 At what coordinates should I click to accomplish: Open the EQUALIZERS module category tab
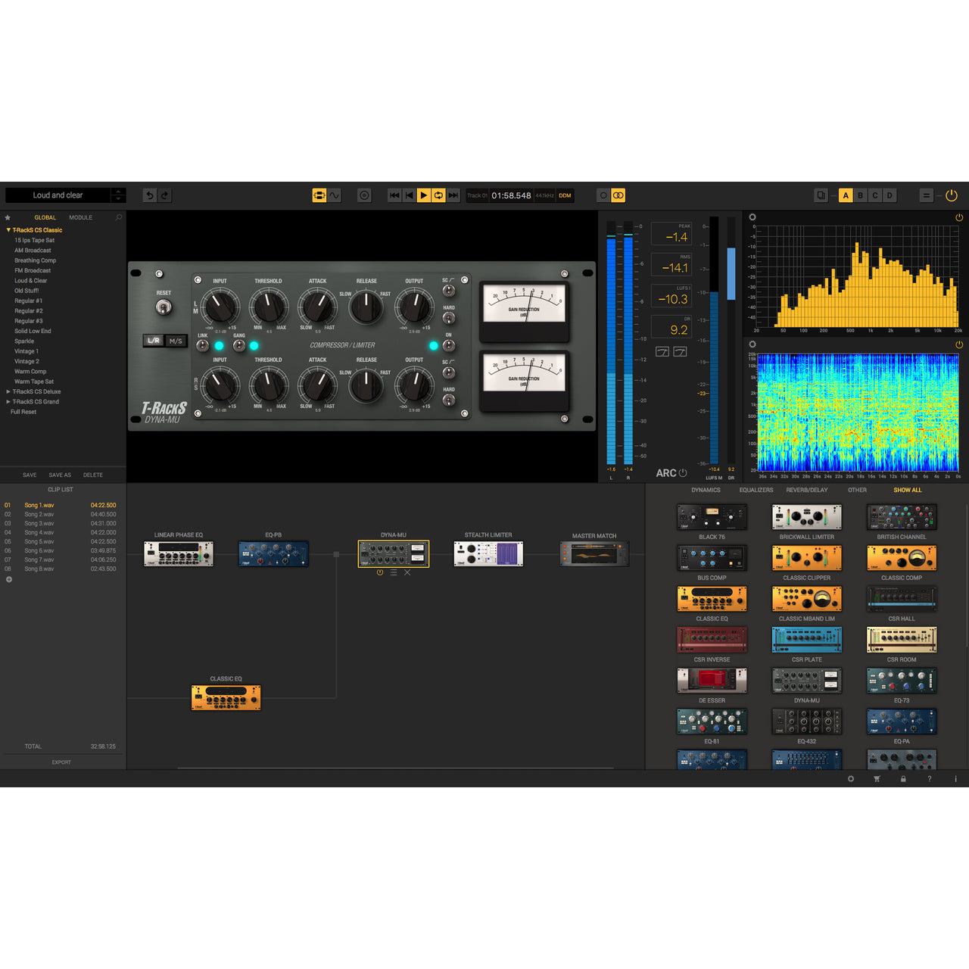tap(756, 491)
